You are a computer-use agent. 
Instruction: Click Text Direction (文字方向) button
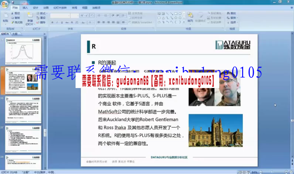click(136, 13)
